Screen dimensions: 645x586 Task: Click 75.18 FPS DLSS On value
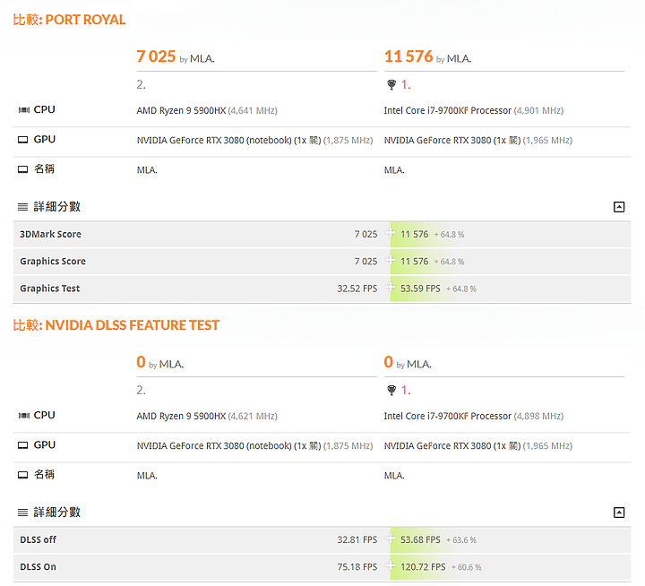357,566
